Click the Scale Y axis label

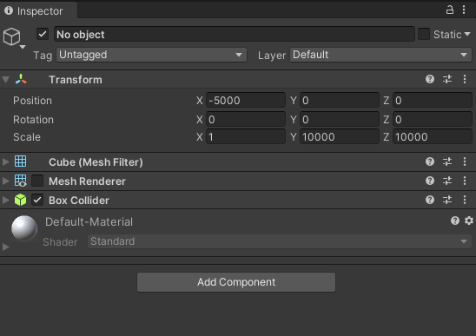294,137
